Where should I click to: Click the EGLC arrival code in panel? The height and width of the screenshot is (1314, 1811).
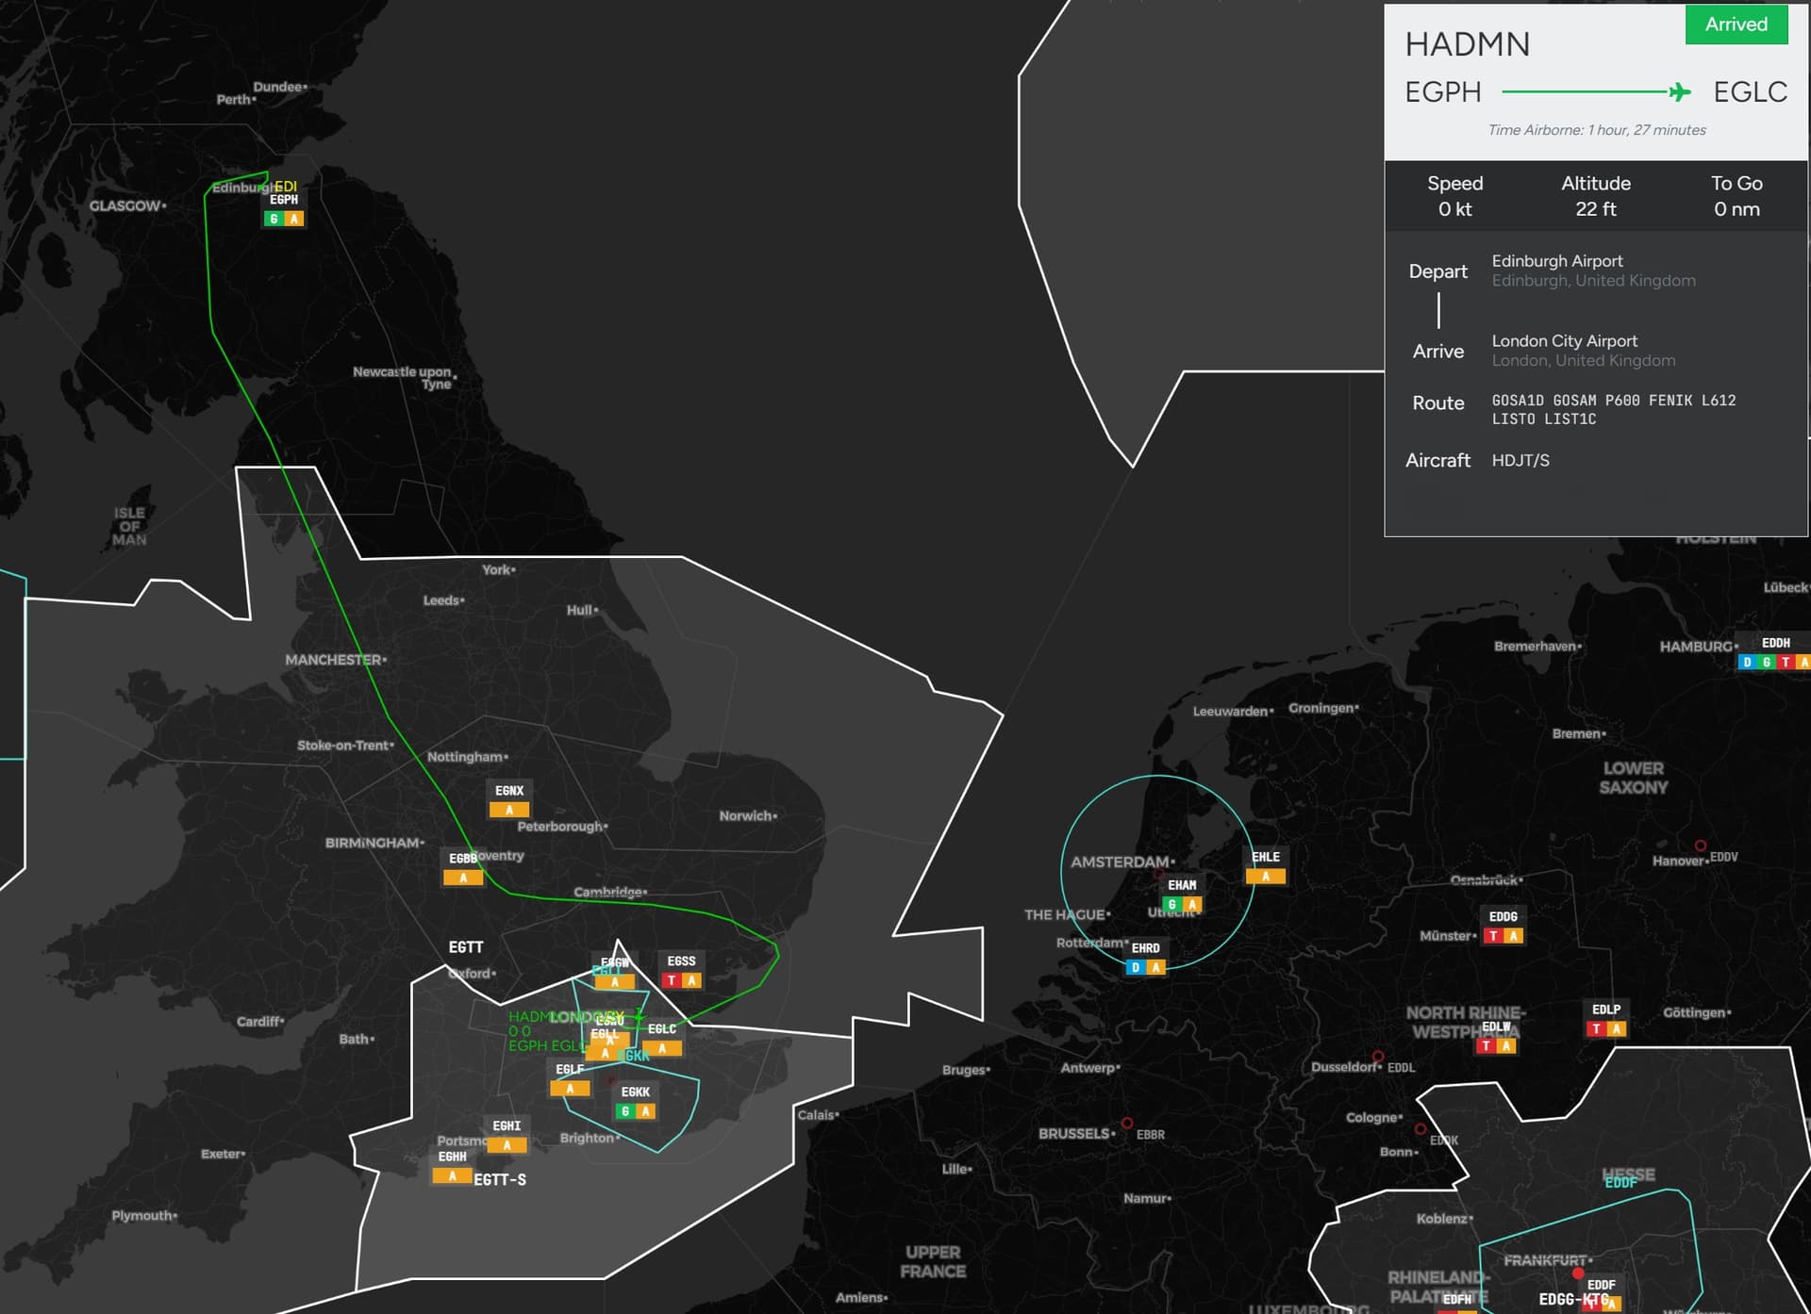coord(1750,91)
